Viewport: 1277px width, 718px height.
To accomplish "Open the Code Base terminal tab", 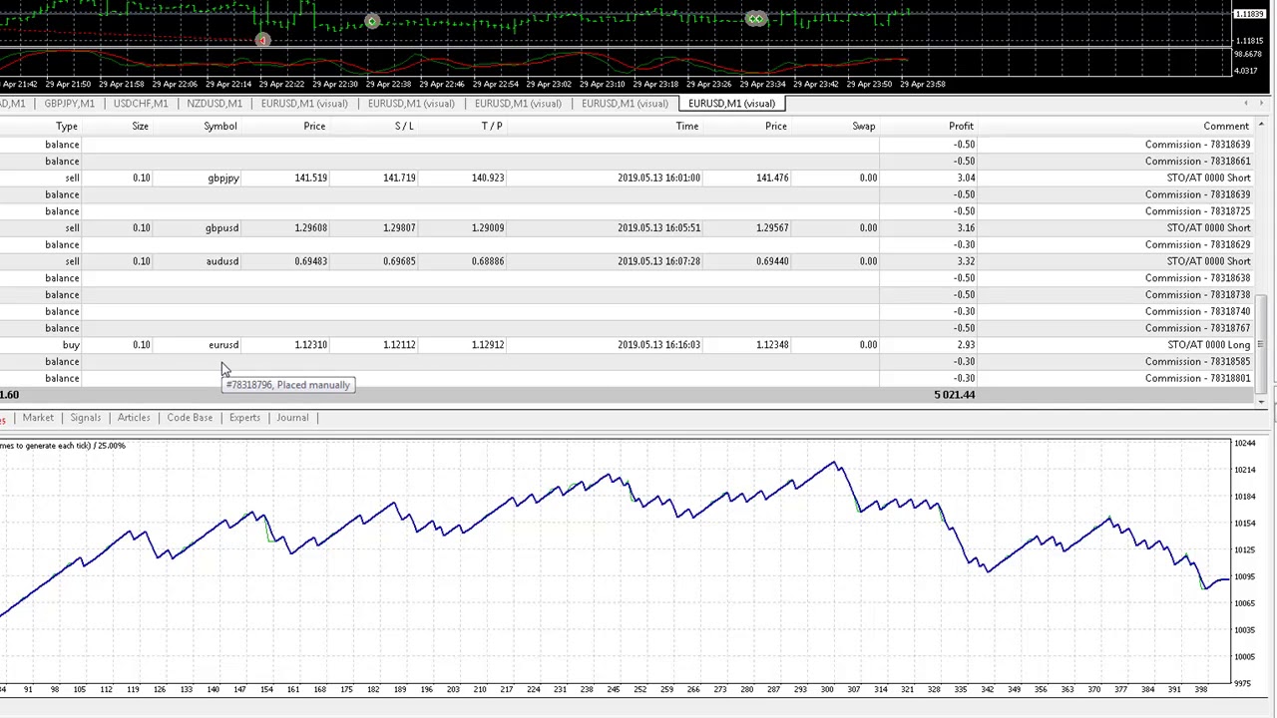I will [190, 418].
